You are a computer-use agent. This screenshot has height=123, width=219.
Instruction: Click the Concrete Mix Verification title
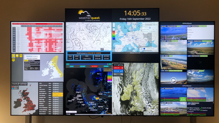point(20,84)
